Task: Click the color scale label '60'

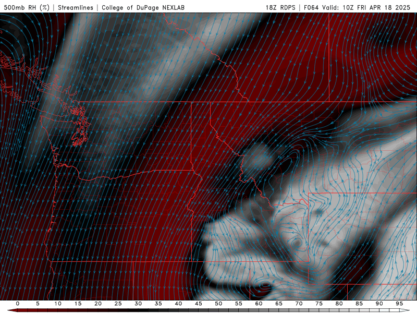Action: tap(259, 304)
